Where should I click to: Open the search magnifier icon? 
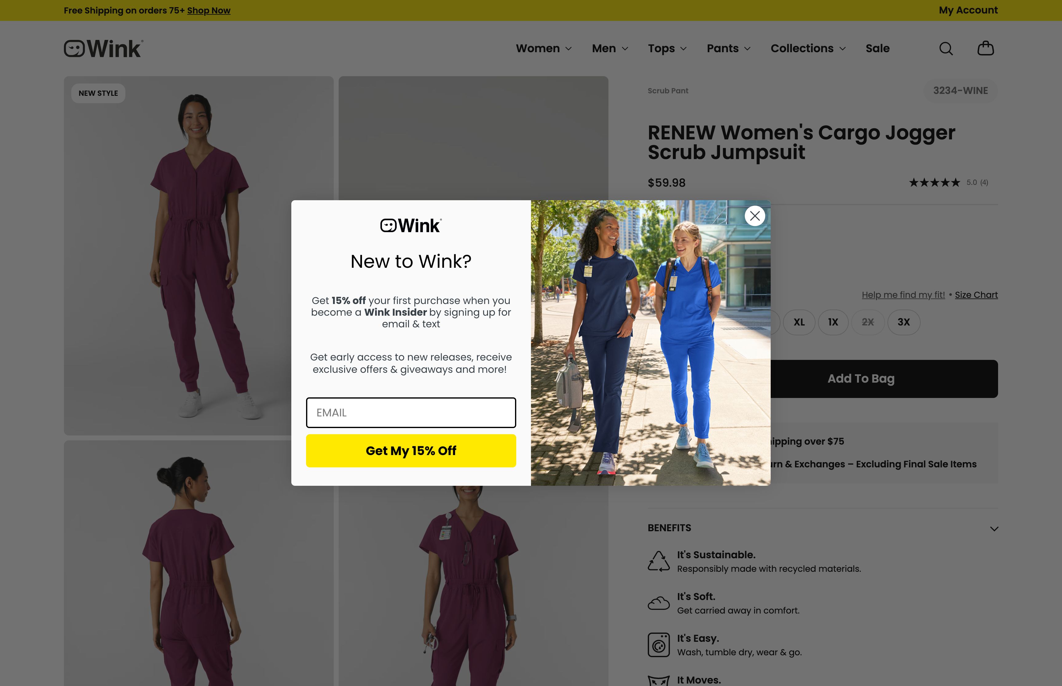coord(946,49)
